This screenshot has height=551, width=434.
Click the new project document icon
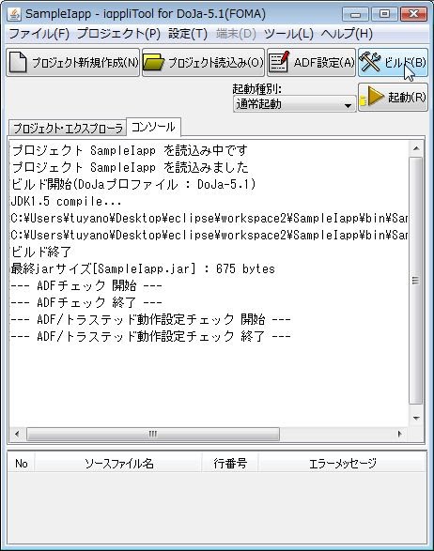(x=18, y=62)
